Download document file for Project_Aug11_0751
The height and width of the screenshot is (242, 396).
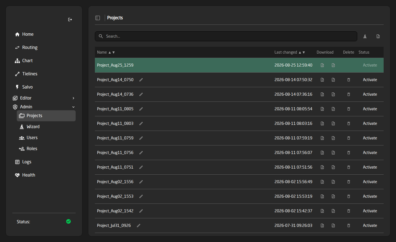pos(333,167)
